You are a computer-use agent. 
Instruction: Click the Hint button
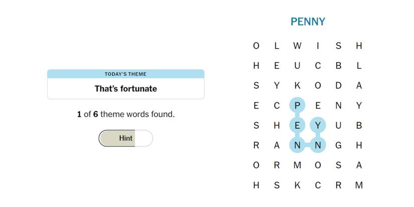(x=125, y=138)
